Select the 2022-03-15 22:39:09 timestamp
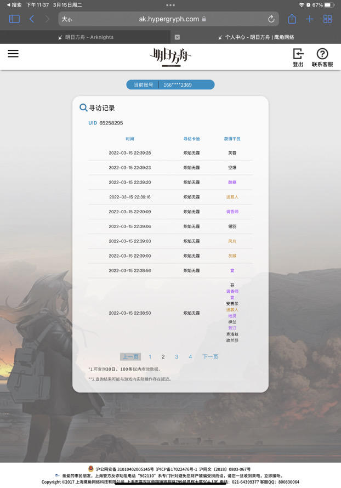 tap(130, 212)
